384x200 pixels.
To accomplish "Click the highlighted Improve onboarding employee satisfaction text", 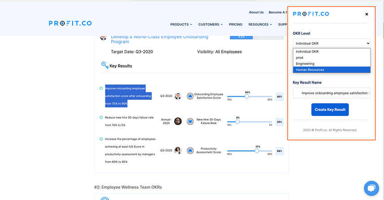I will click(x=128, y=96).
